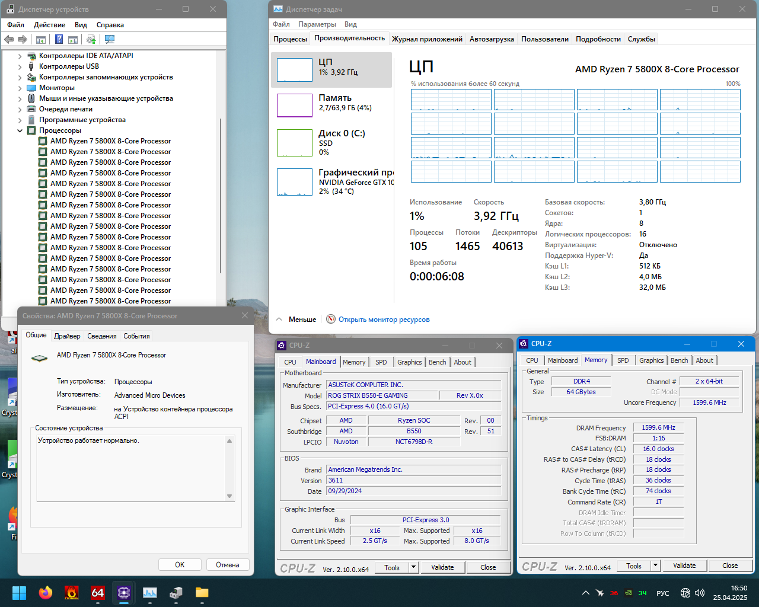Click the Tools button in Memory CPU-Z window

(634, 566)
